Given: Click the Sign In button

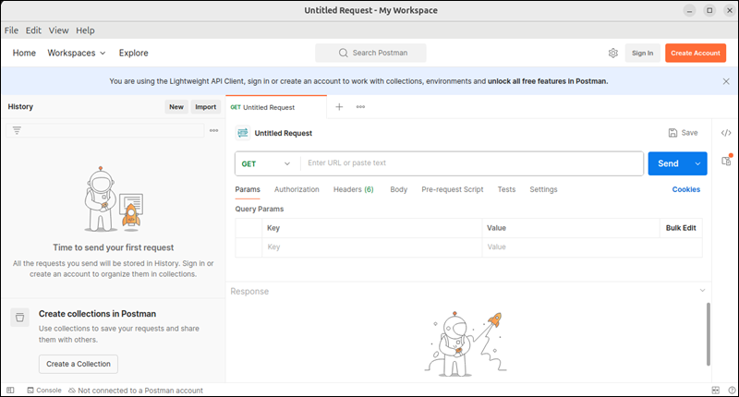Looking at the screenshot, I should [x=642, y=54].
